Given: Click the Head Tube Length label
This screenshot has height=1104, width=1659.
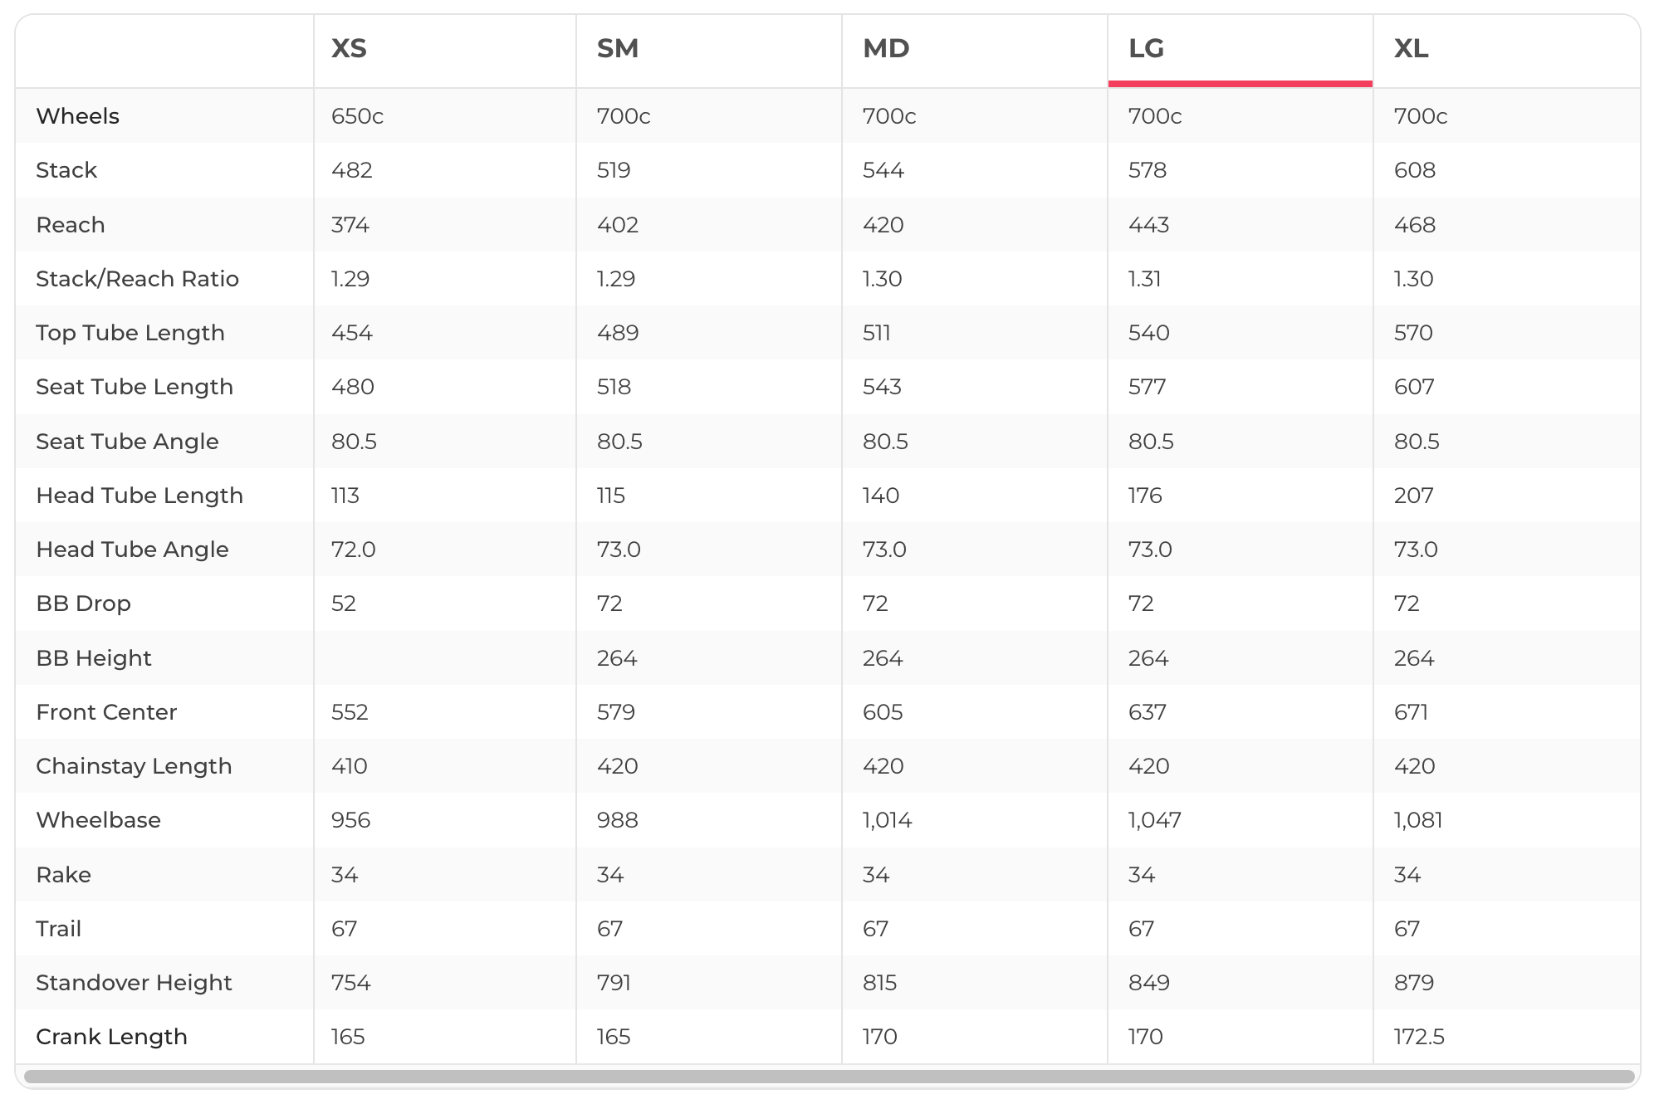Looking at the screenshot, I should point(139,496).
